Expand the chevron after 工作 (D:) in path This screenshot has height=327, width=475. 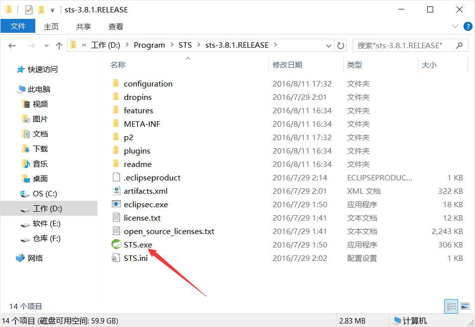click(127, 45)
